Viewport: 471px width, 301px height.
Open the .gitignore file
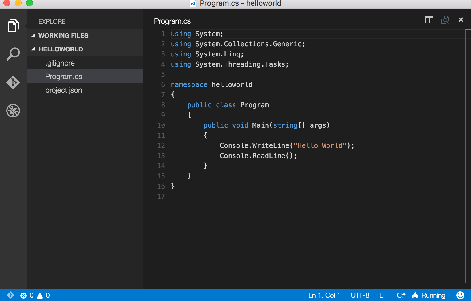click(x=60, y=63)
